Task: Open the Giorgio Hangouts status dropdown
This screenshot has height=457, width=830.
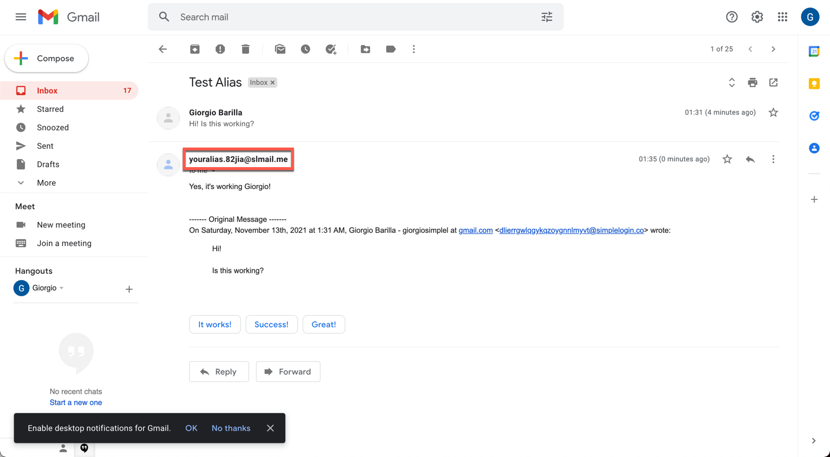Action: click(x=62, y=288)
